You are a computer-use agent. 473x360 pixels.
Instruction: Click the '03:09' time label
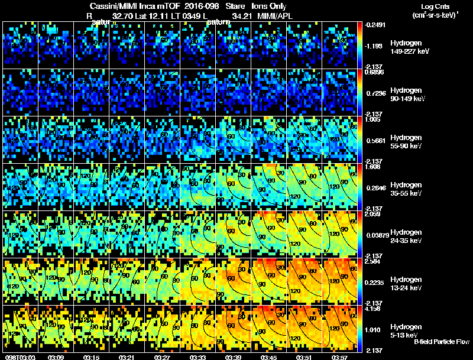56,358
